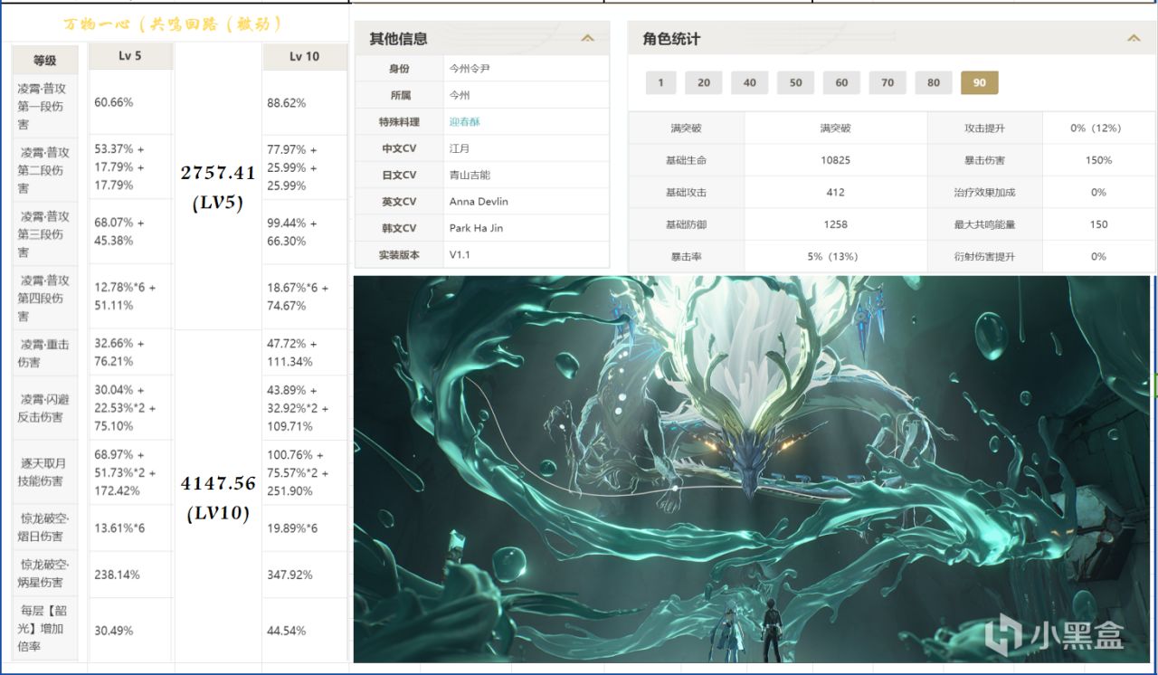1158x675 pixels.
Task: Choose the level 70 button
Action: 887,82
